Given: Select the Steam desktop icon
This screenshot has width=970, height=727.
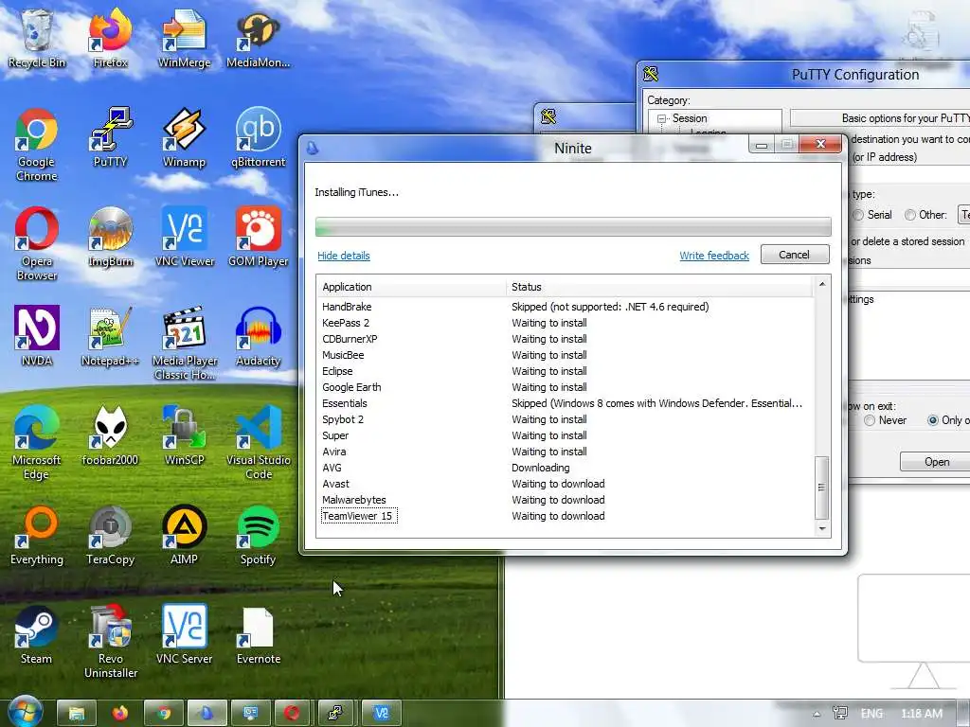Looking at the screenshot, I should coord(37,635).
